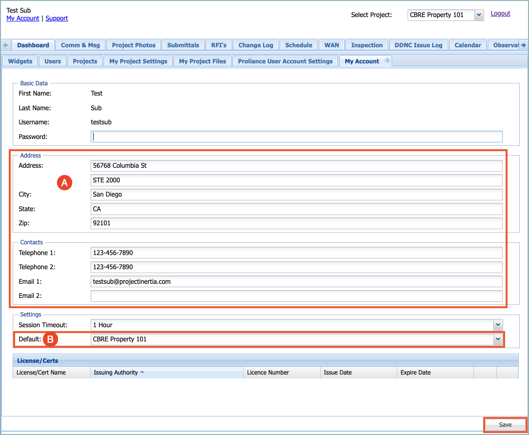
Task: Select the Widgets sub-tab
Action: coord(20,61)
